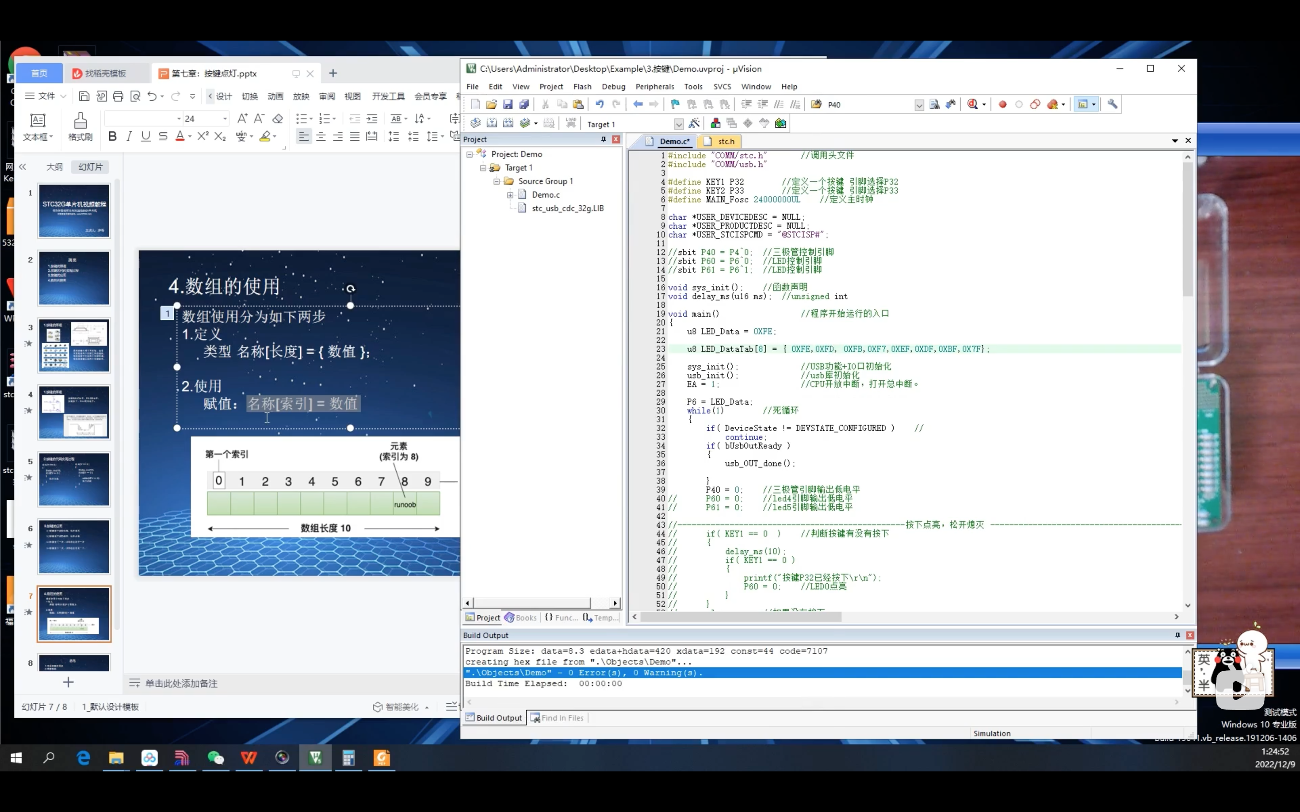Open a new WPS tab with plus

[x=333, y=73]
